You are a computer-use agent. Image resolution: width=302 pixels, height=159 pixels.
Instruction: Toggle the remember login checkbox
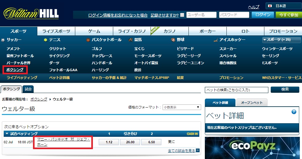coord(182,15)
